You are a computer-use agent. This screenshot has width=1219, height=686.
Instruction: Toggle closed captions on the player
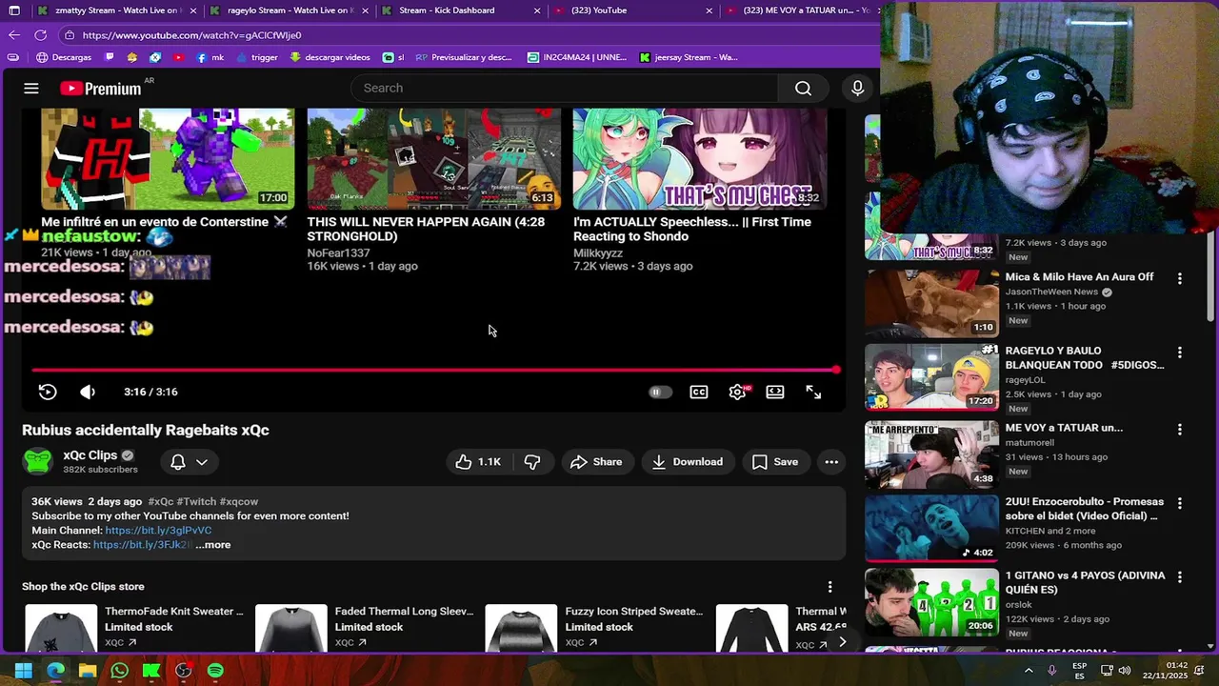point(699,392)
